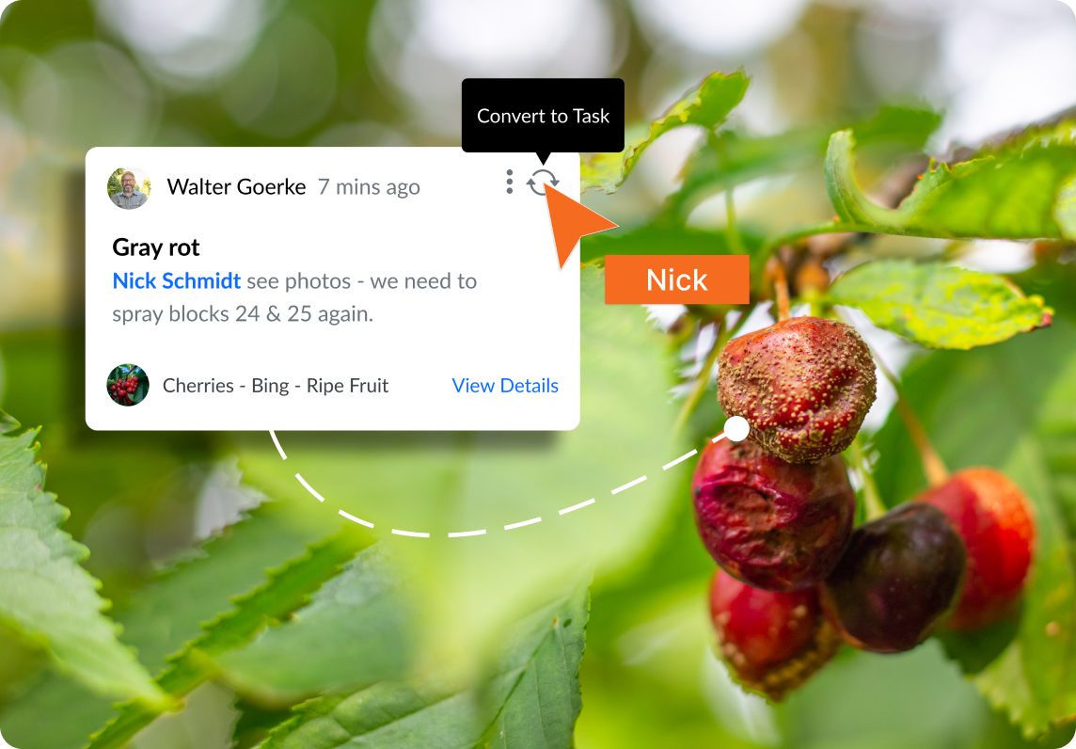The height and width of the screenshot is (749, 1076).
Task: Select the spray blocks 24 & 25 message text
Action: pos(294,297)
